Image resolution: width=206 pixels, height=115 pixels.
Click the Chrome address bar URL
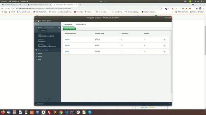(45, 8)
